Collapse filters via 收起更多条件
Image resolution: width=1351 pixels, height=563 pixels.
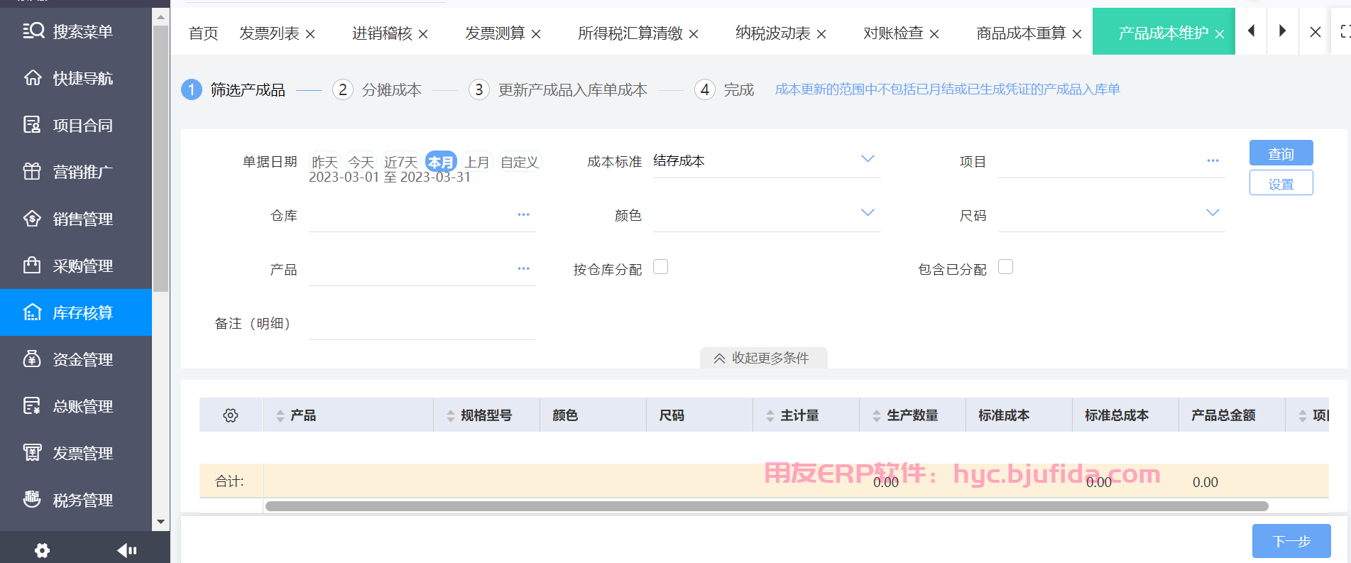coord(763,358)
